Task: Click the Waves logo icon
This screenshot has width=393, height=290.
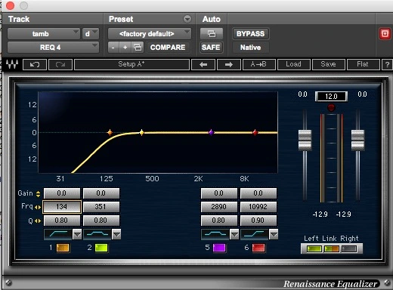Action: point(12,64)
